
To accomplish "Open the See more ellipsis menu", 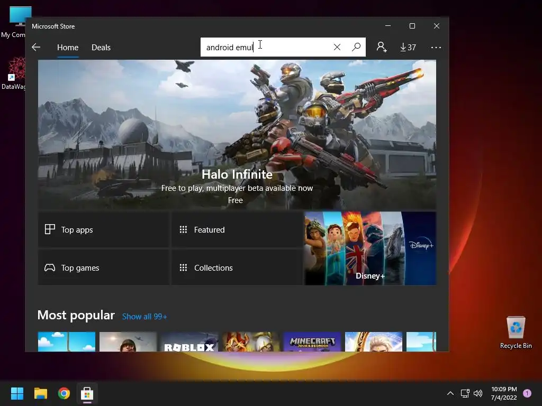I will (x=436, y=47).
